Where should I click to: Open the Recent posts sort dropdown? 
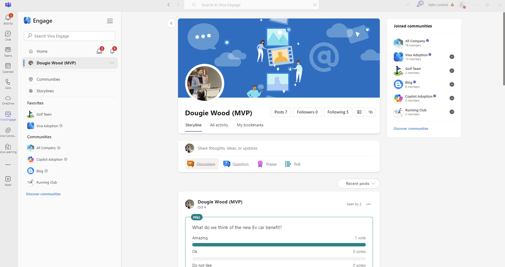359,184
